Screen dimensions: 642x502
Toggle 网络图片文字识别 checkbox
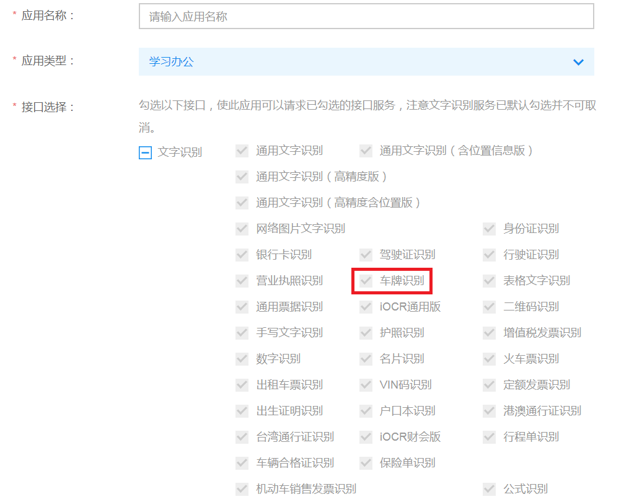pyautogui.click(x=242, y=229)
